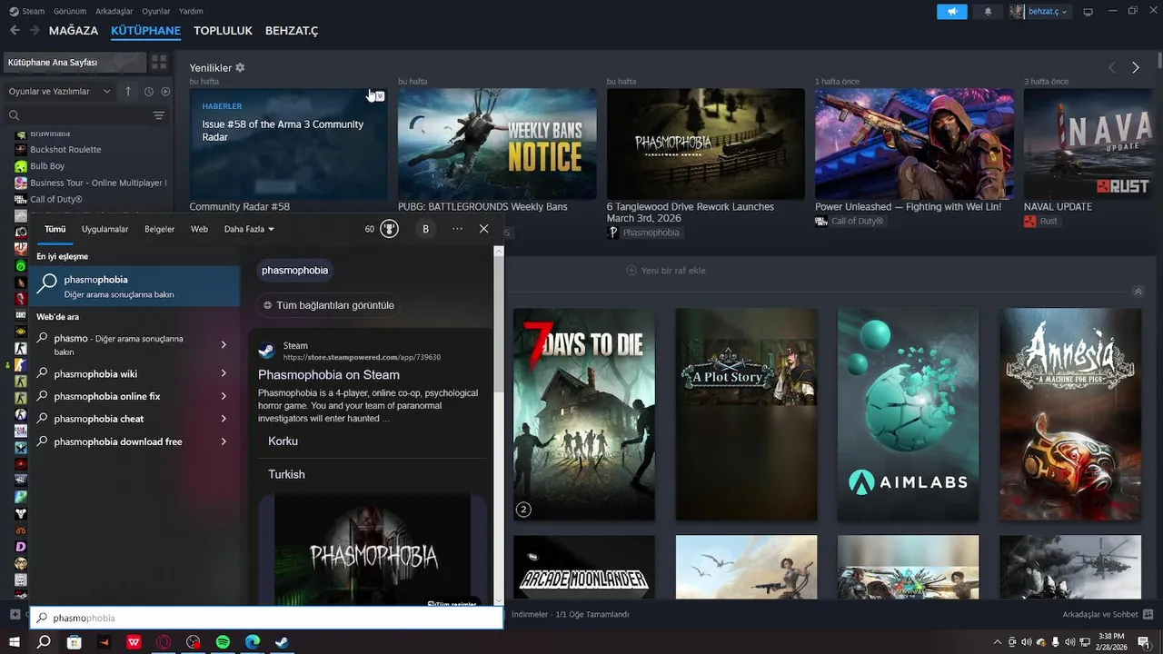
Task: Open Spotify from the taskbar
Action: [x=223, y=642]
